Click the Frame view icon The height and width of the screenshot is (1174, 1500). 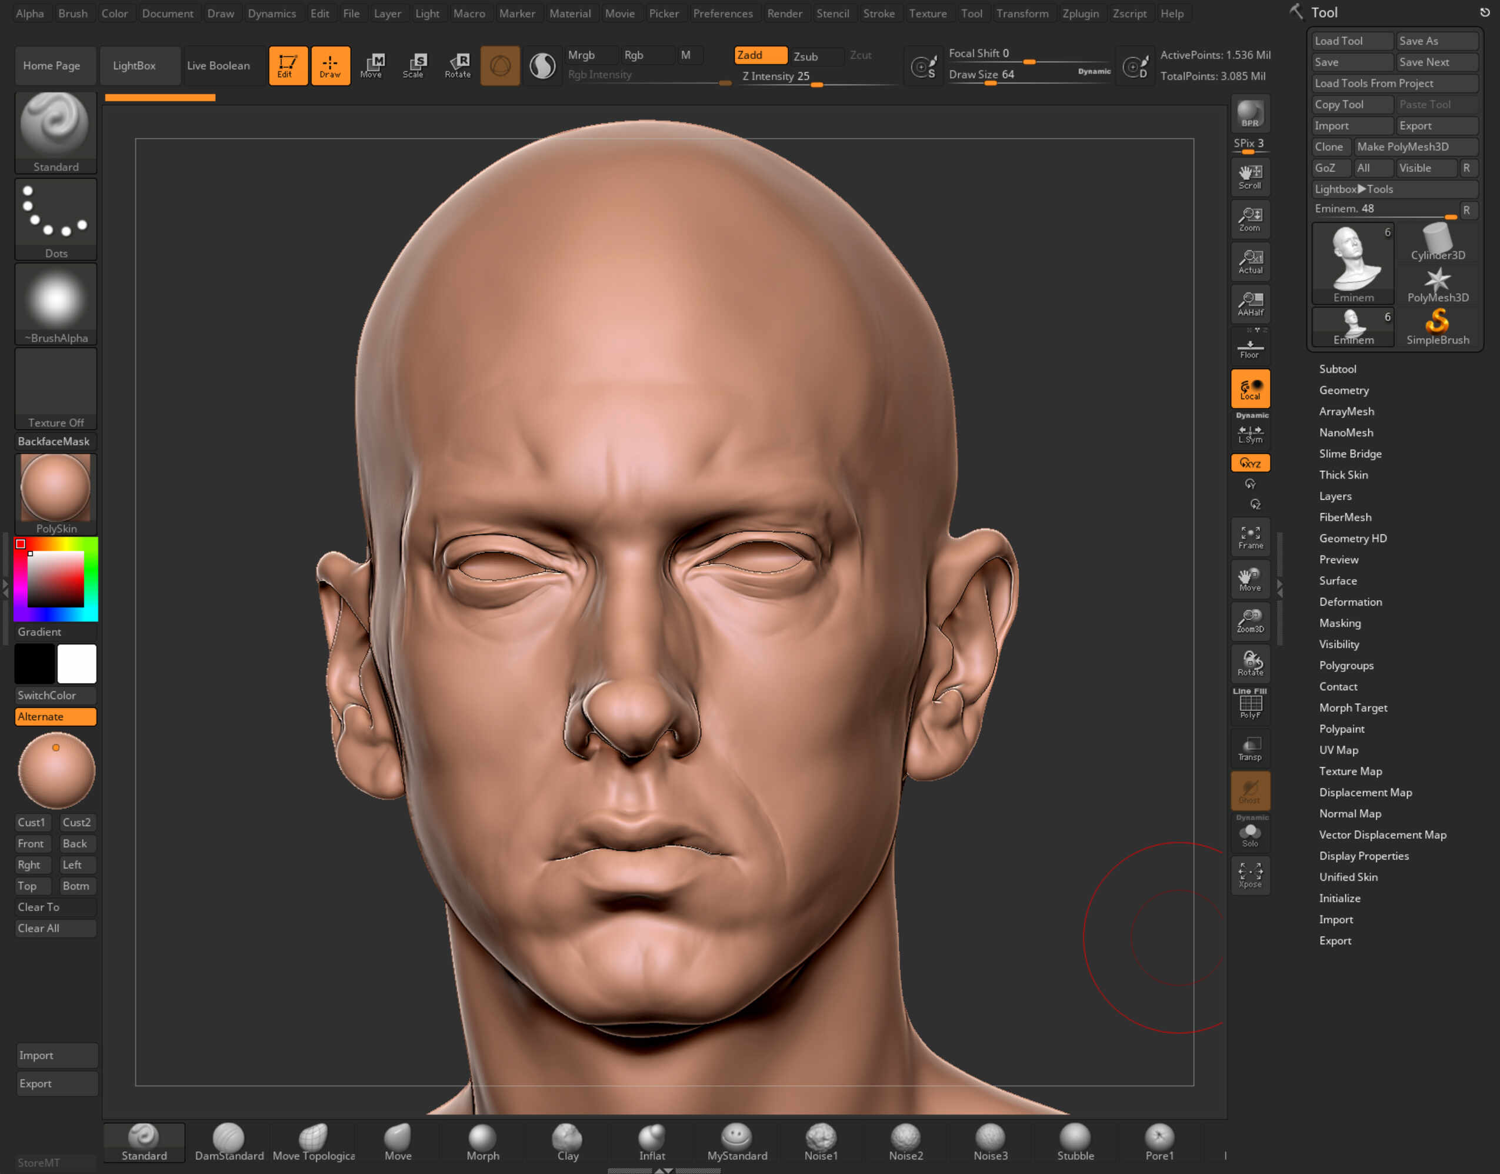pyautogui.click(x=1250, y=537)
